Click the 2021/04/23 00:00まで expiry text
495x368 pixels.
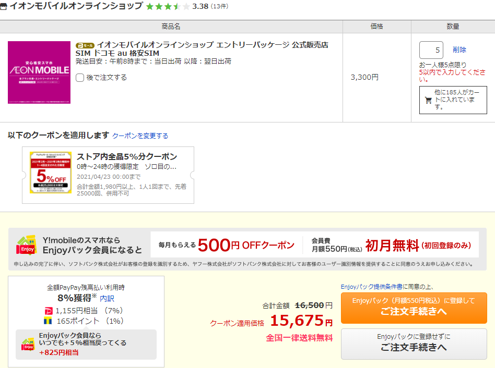click(109, 177)
